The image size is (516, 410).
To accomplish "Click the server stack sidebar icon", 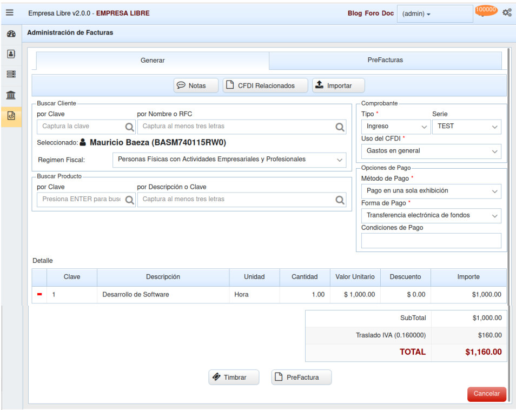I will (x=11, y=75).
